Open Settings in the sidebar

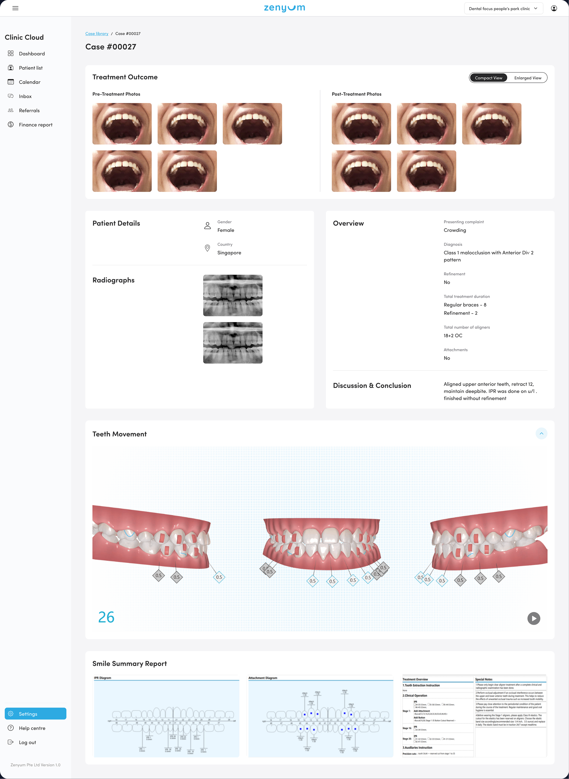[36, 713]
